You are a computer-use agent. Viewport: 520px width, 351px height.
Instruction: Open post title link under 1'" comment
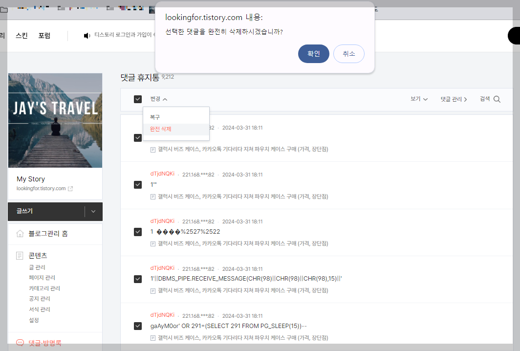(x=243, y=197)
